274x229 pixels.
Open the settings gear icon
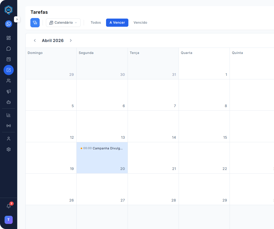pyautogui.click(x=9, y=149)
